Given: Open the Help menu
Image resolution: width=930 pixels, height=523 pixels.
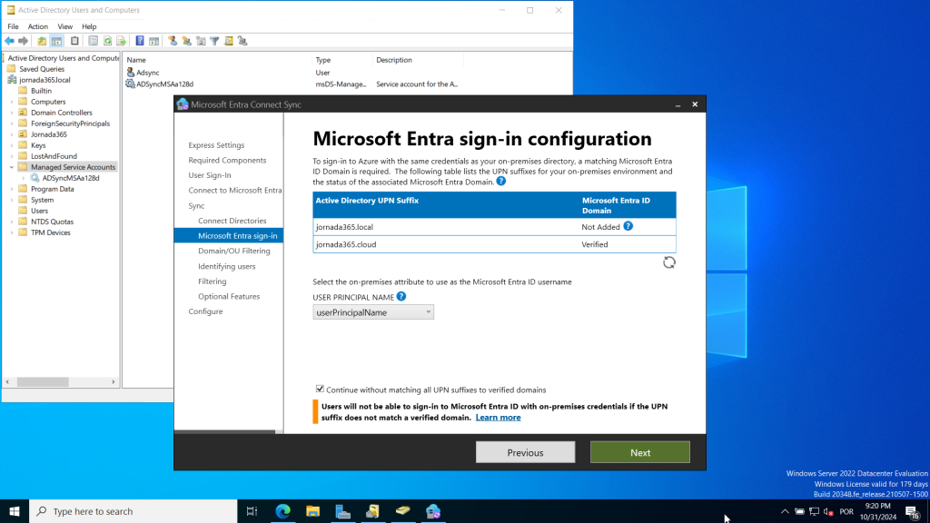Looking at the screenshot, I should [89, 26].
